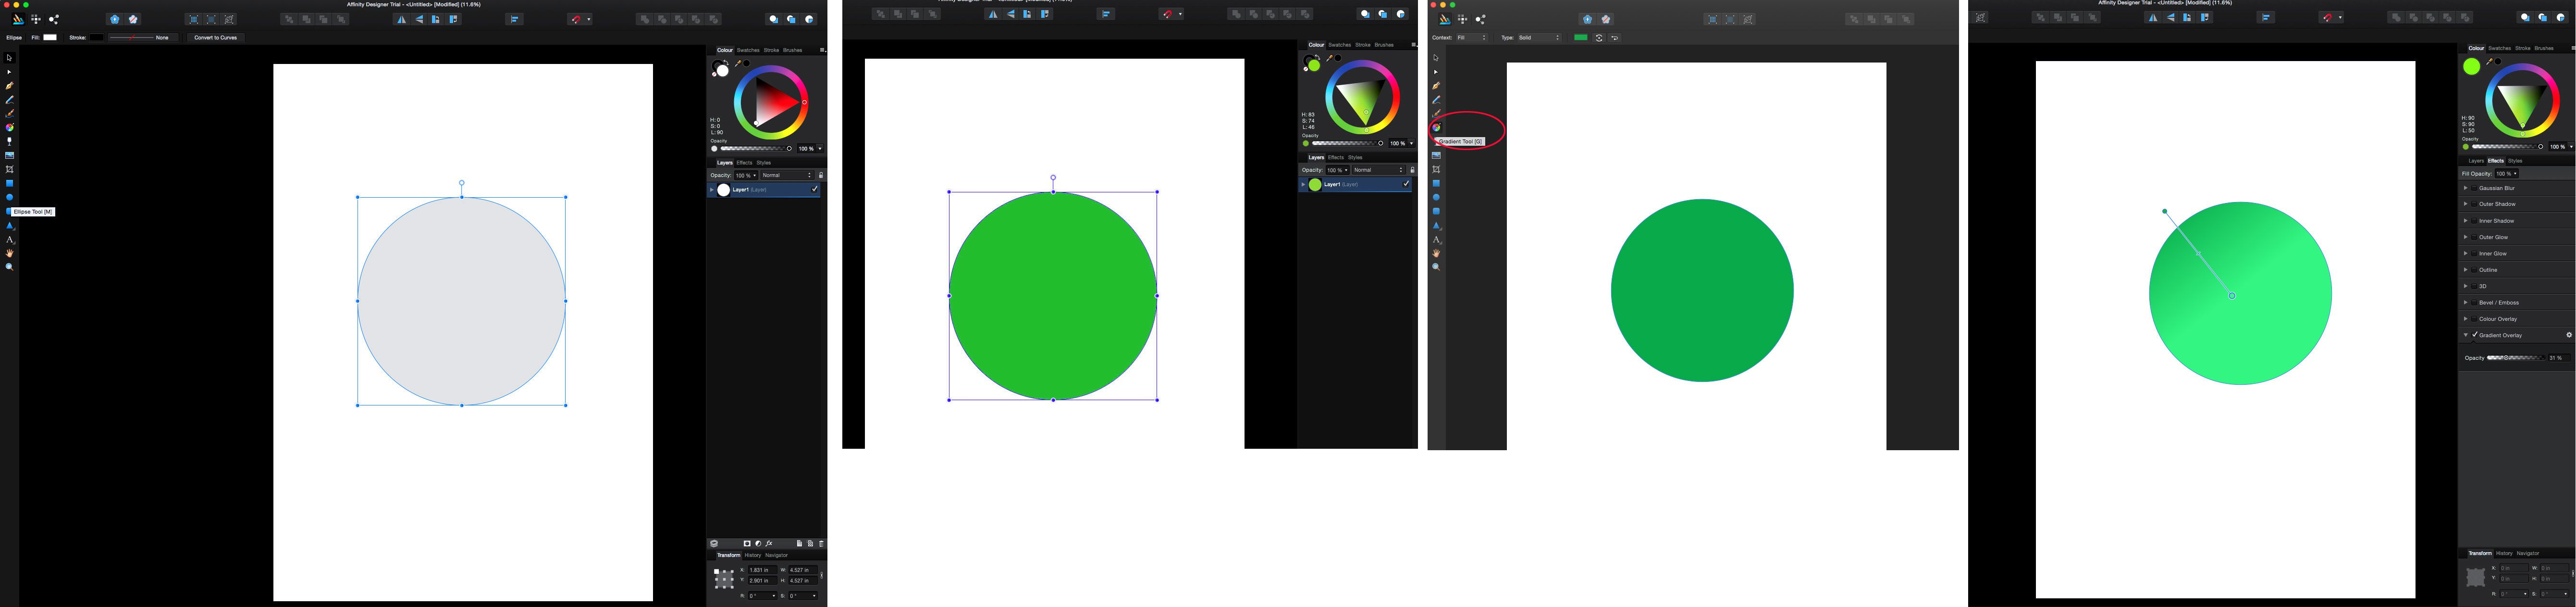
Task: Choose the Transparency tool in the first screenshot
Action: click(10, 141)
